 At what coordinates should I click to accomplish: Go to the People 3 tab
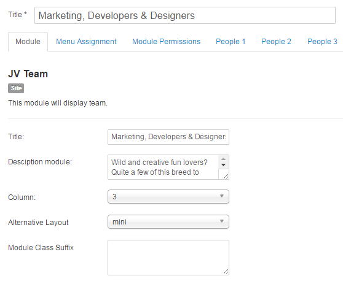tap(322, 42)
